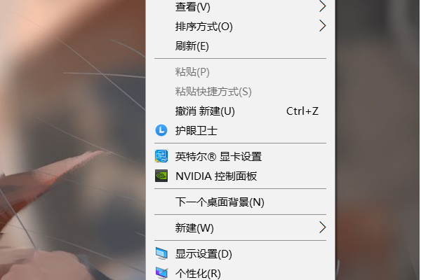Select the 新建(W) menu entry
421x280 pixels.
(240, 227)
